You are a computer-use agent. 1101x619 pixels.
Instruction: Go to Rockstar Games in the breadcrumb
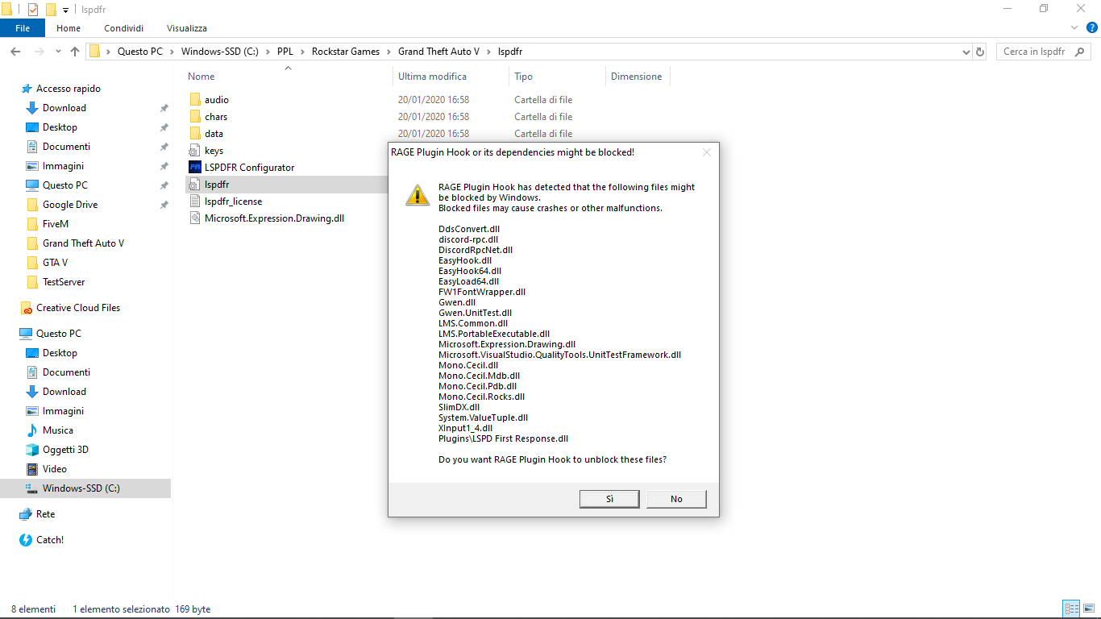(x=346, y=52)
